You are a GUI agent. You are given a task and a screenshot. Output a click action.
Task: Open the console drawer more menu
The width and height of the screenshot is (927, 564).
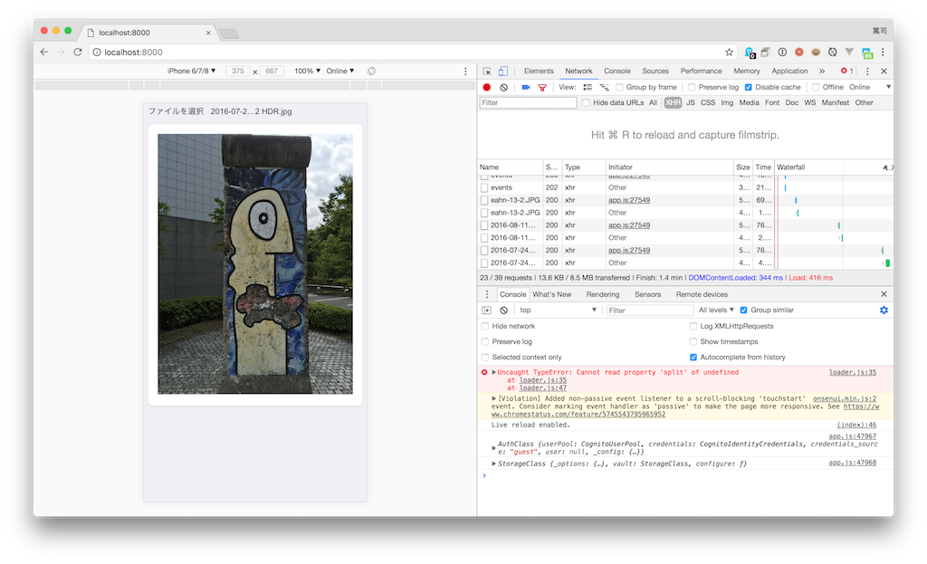pyautogui.click(x=487, y=294)
